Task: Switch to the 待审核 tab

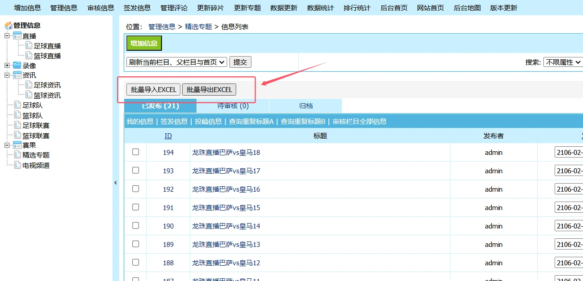Action: [x=232, y=105]
